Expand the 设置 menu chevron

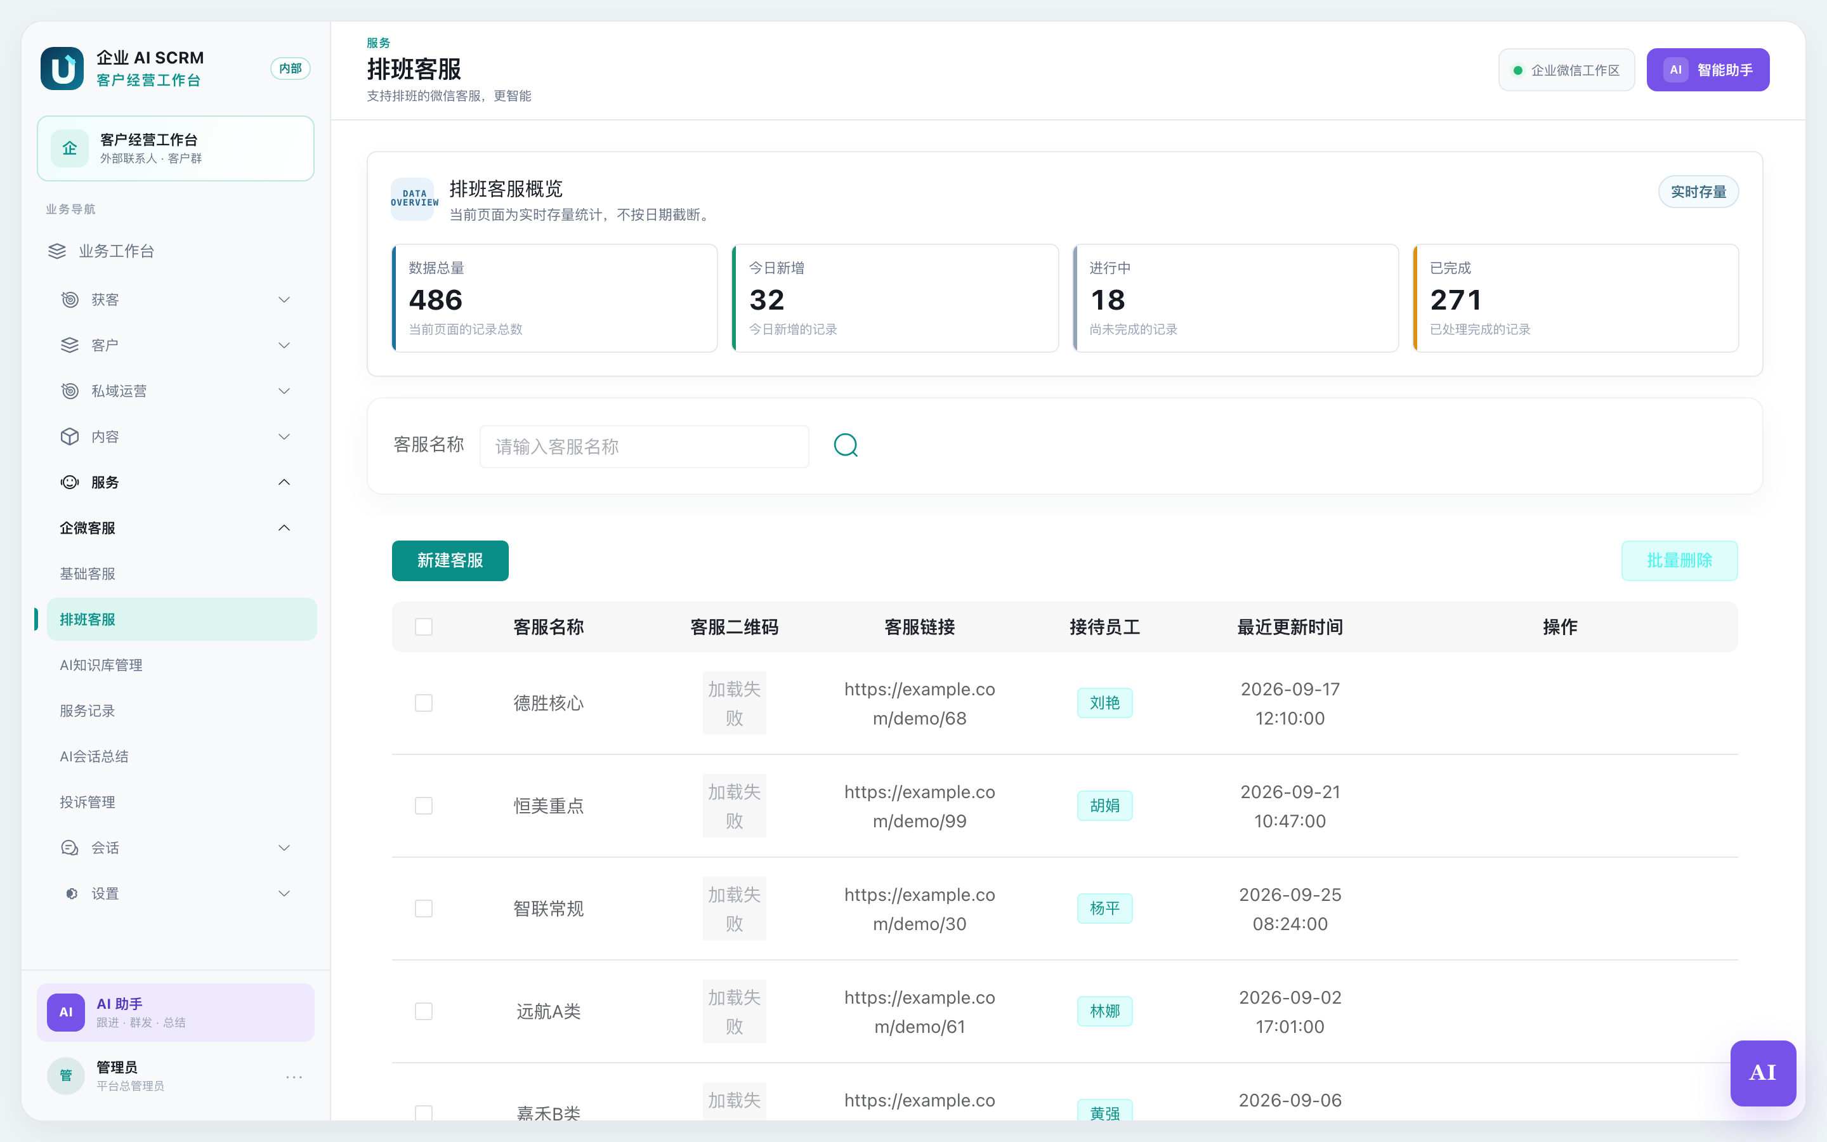284,893
